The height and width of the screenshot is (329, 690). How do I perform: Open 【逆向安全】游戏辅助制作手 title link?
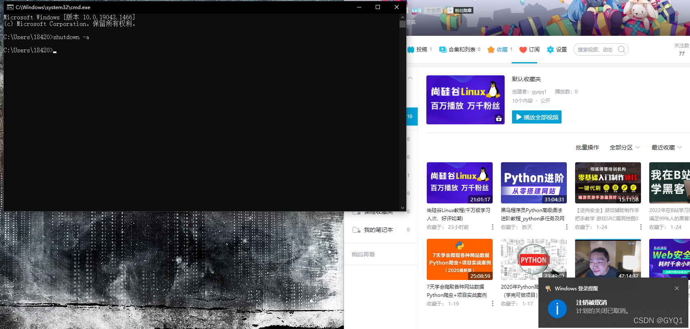pos(607,214)
